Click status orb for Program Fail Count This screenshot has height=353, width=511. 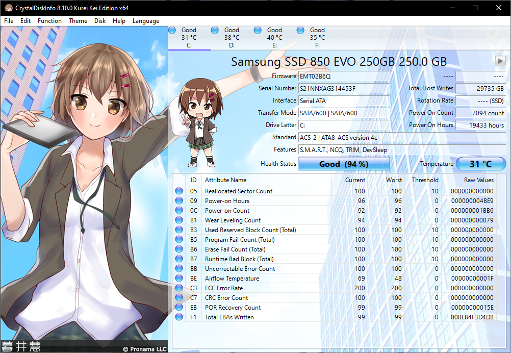(179, 240)
